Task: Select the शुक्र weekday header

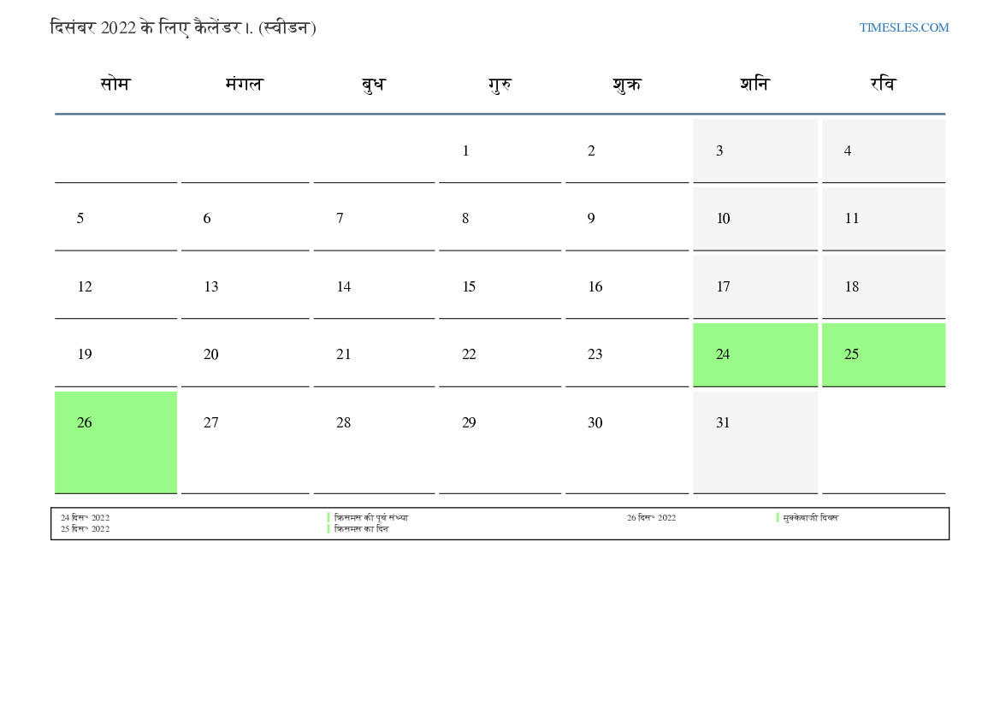Action: pos(627,84)
